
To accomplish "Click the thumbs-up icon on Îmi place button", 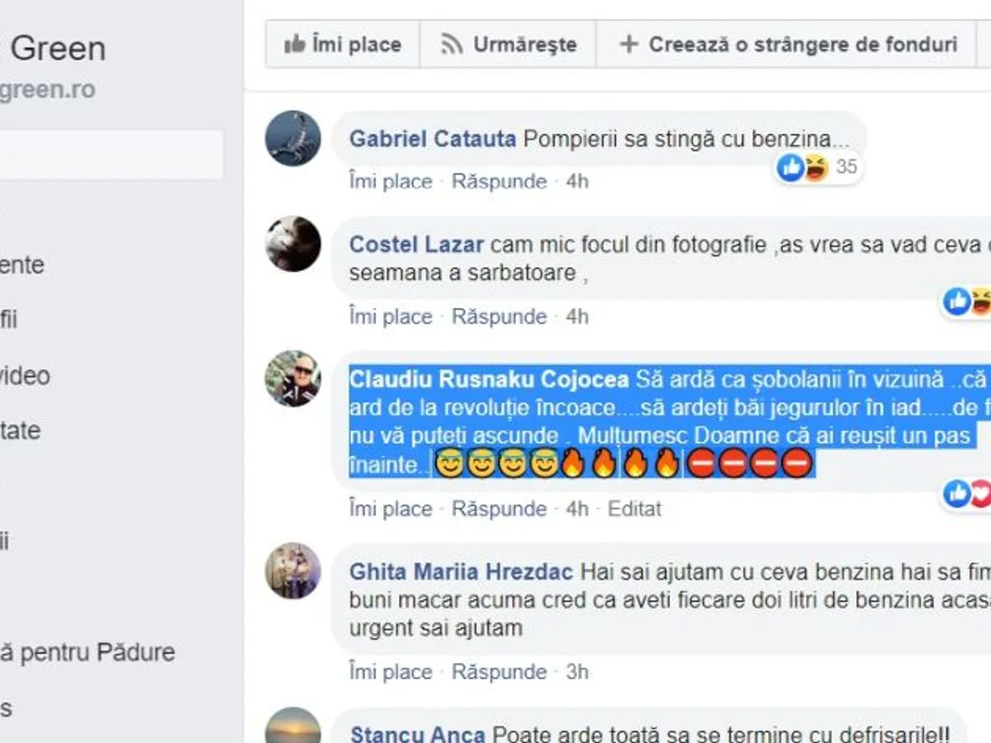I will pos(294,45).
